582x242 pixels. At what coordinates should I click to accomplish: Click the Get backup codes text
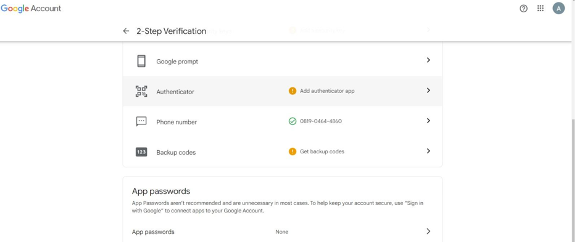(x=322, y=151)
